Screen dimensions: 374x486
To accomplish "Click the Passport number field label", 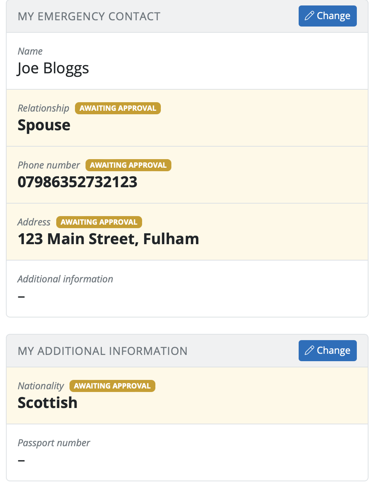I will (x=54, y=443).
